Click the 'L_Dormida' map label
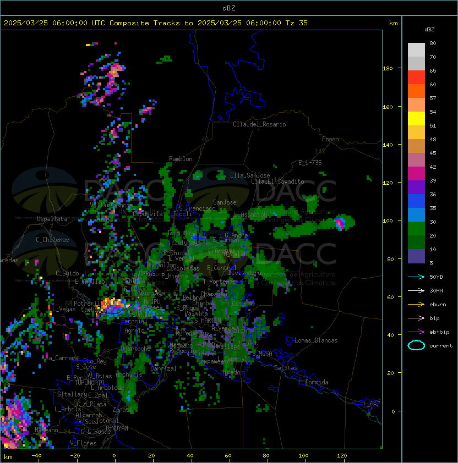 [x=313, y=382]
